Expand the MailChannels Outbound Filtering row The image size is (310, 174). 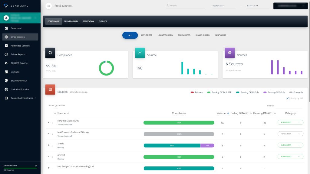[x=49, y=134]
